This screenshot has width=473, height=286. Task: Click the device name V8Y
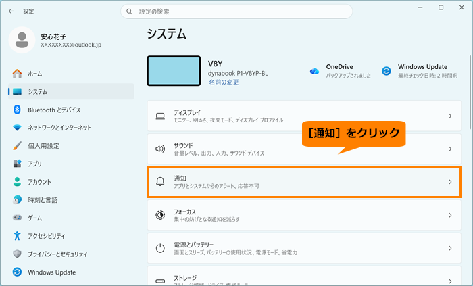click(x=216, y=64)
